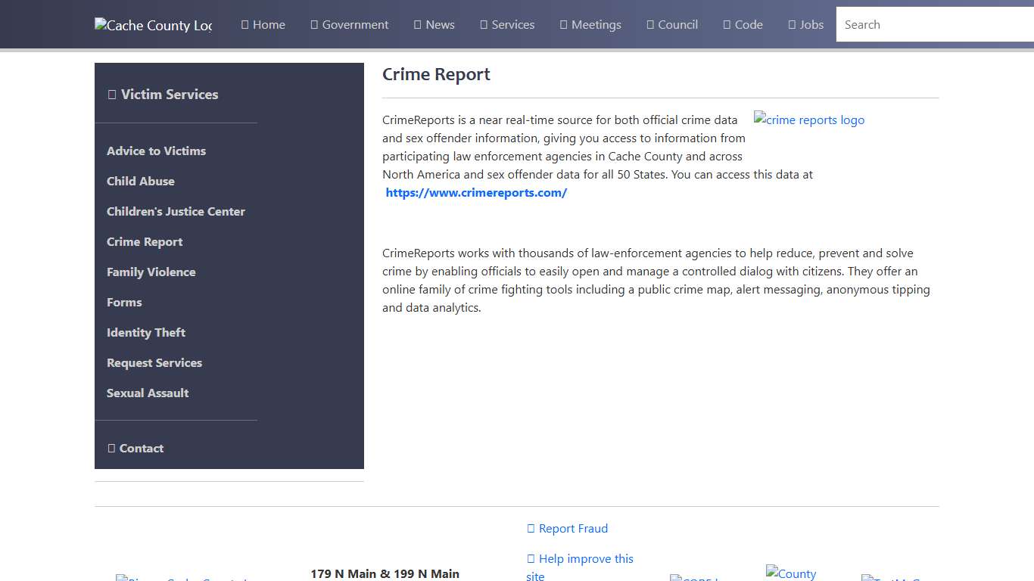Screen dimensions: 1034x581
Task: Select Child Abuse in the sidebar
Action: click(140, 181)
